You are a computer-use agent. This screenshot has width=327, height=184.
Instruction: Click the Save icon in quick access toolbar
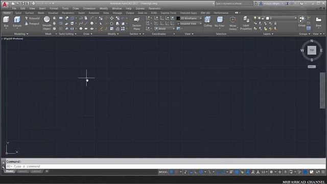23,4
